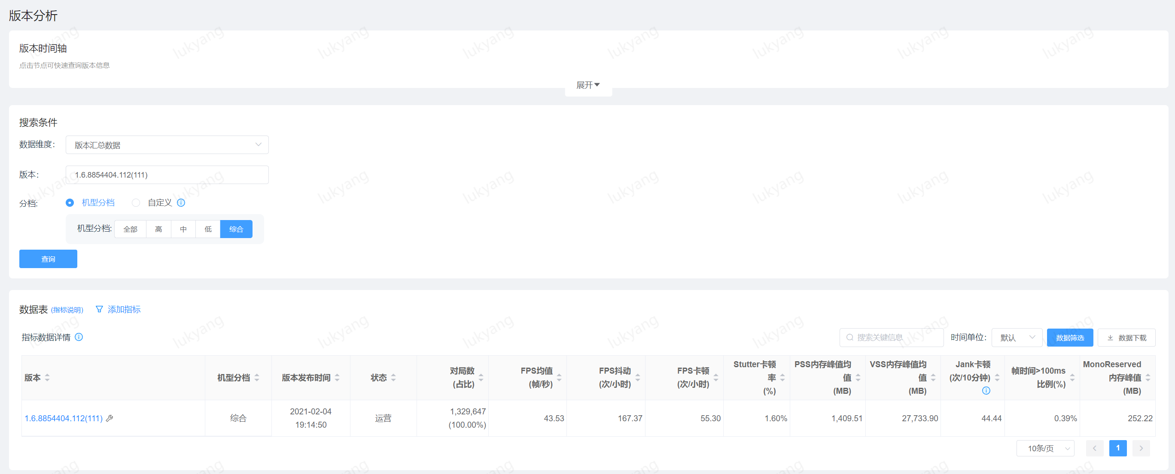Click the 查询 query button
This screenshot has height=474, width=1175.
pos(48,259)
